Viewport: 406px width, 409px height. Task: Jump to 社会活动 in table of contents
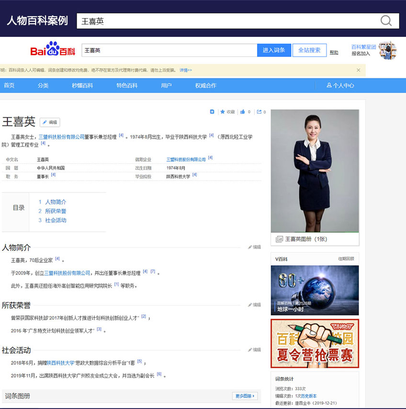[x=56, y=220]
